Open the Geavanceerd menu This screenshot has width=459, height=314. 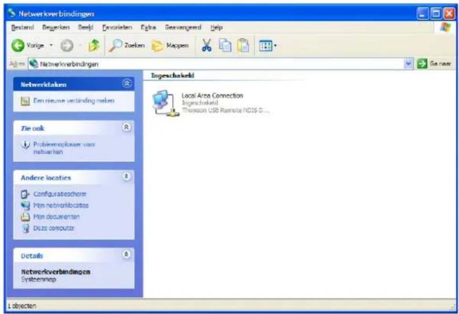183,27
